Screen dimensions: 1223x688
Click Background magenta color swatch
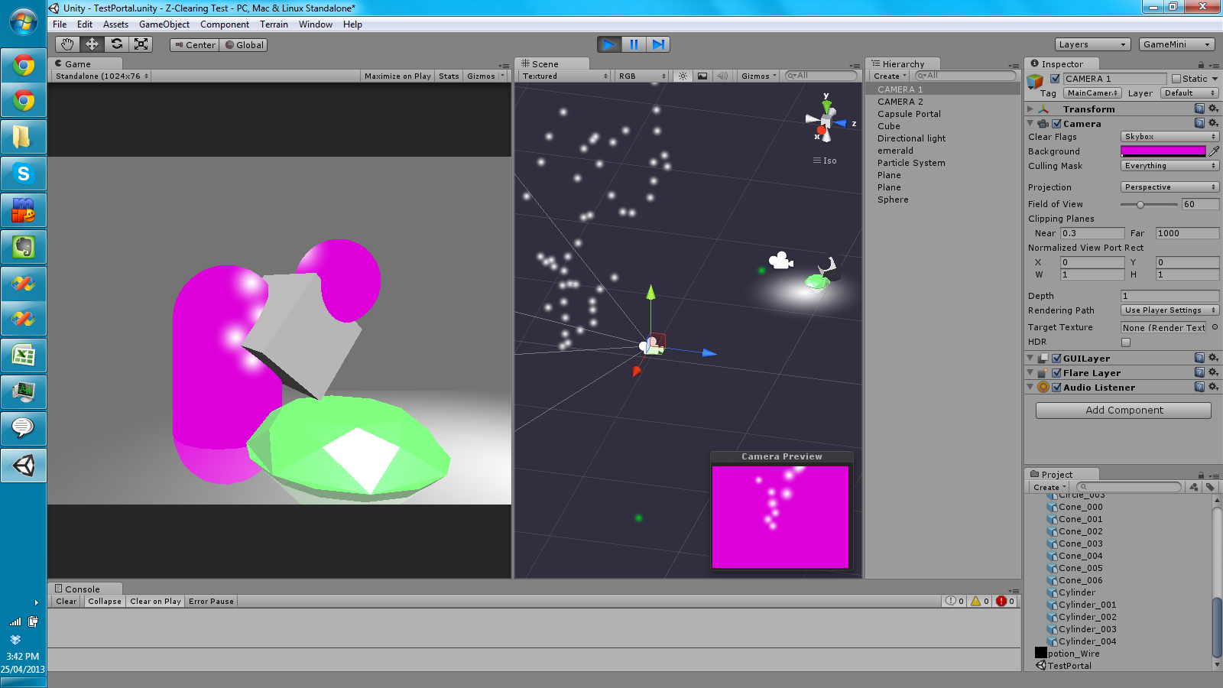coord(1163,151)
